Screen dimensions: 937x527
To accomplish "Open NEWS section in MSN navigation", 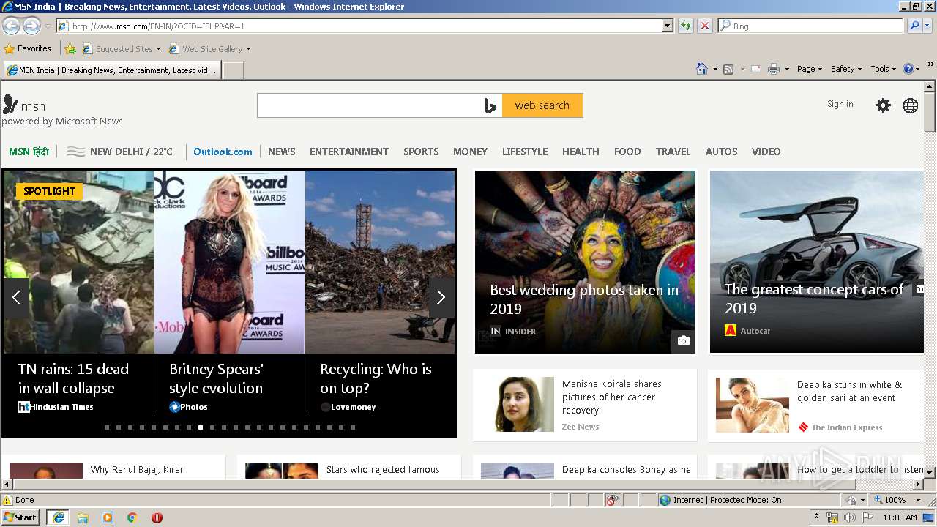I will click(282, 152).
